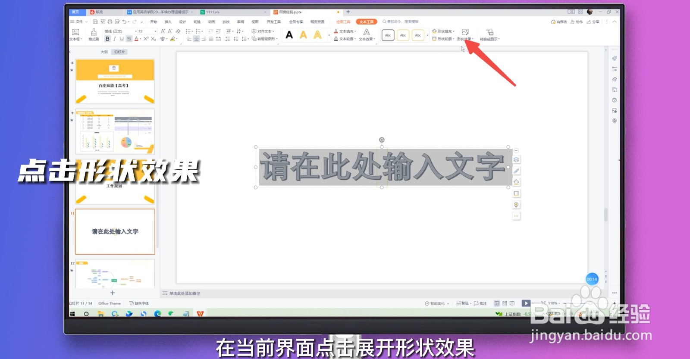Open the Drawing Tools (绘图工具) tab
This screenshot has height=359, width=690.
343,22
